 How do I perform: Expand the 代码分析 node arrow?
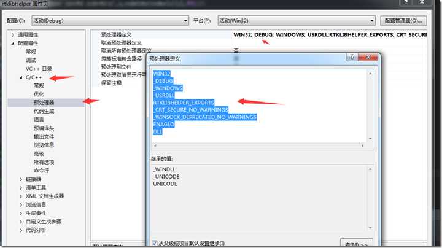click(x=21, y=230)
